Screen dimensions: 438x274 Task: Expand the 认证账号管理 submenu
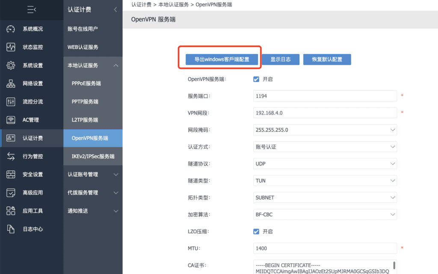pos(93,175)
